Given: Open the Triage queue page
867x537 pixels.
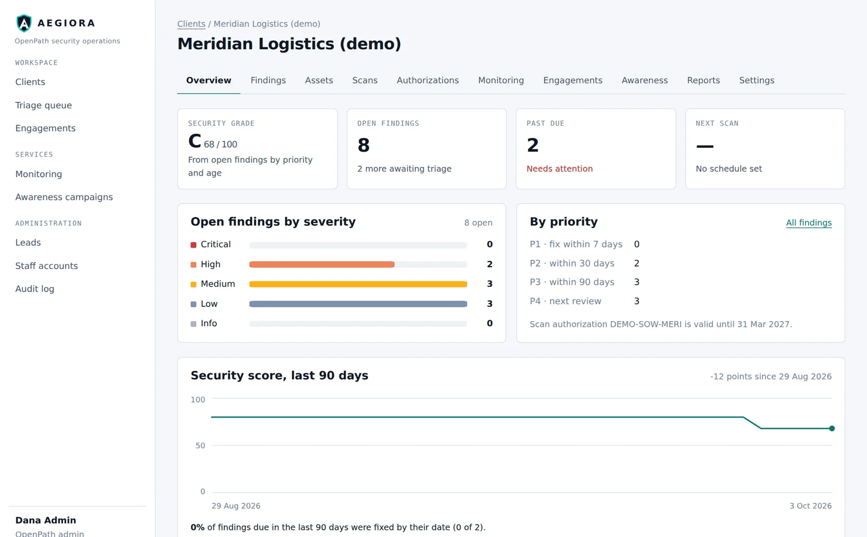Looking at the screenshot, I should tap(43, 105).
